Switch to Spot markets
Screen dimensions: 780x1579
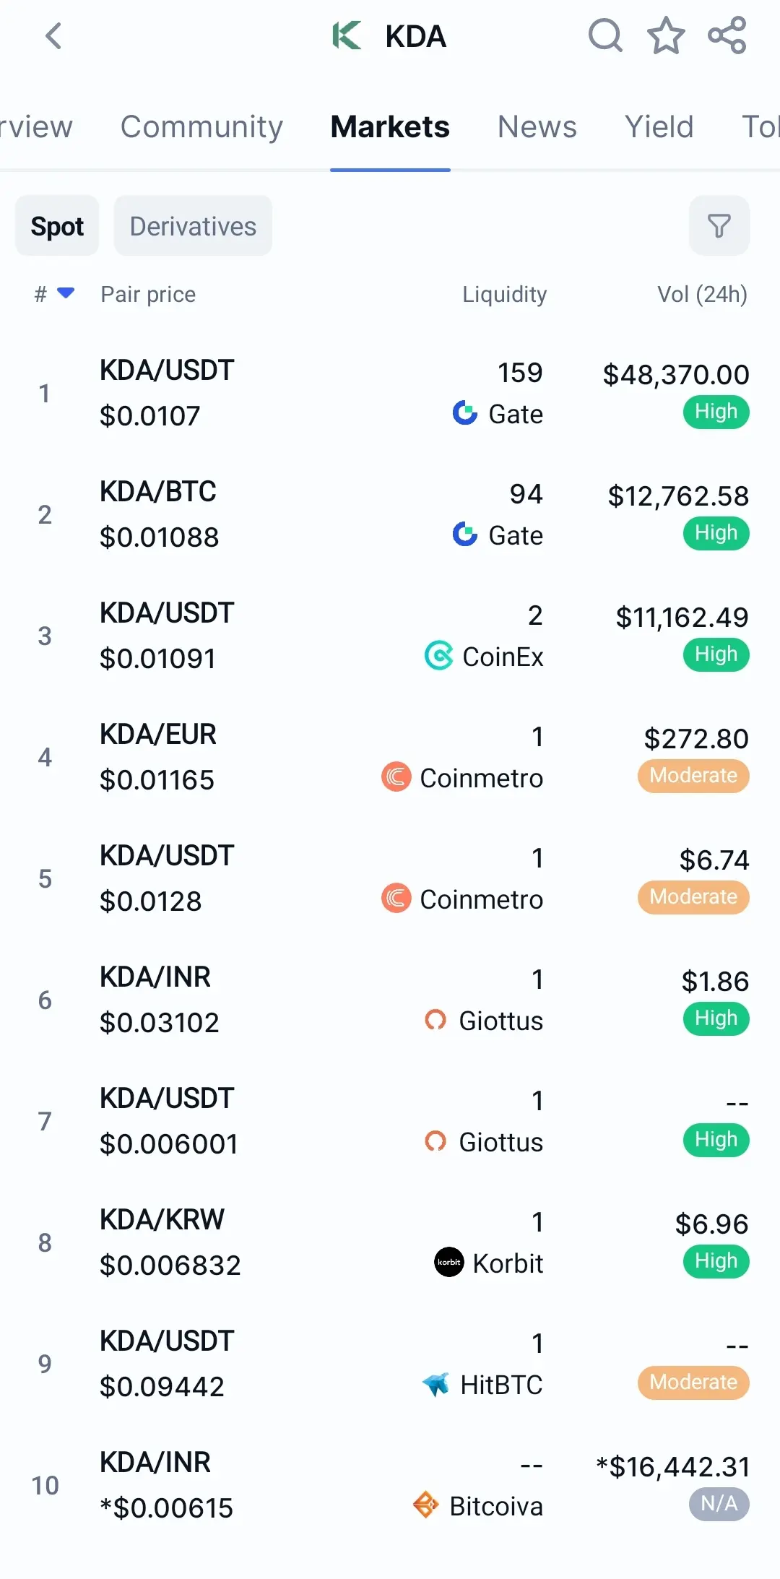(x=57, y=226)
